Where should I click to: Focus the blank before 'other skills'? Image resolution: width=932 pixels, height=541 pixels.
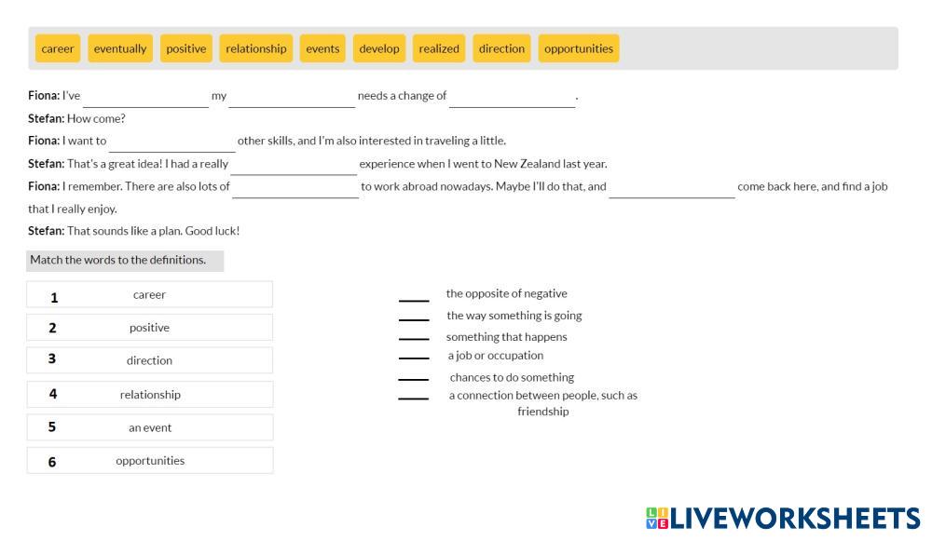pyautogui.click(x=172, y=142)
